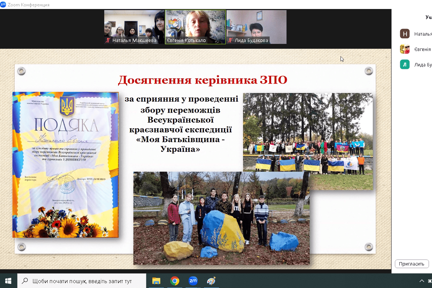
Task: Click the brown "Н" participant avatar
Action: click(x=405, y=34)
